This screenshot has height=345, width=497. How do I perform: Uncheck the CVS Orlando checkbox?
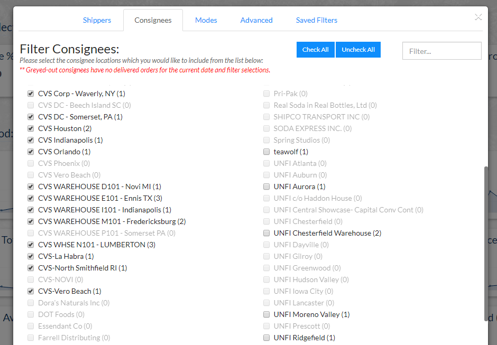pos(31,152)
